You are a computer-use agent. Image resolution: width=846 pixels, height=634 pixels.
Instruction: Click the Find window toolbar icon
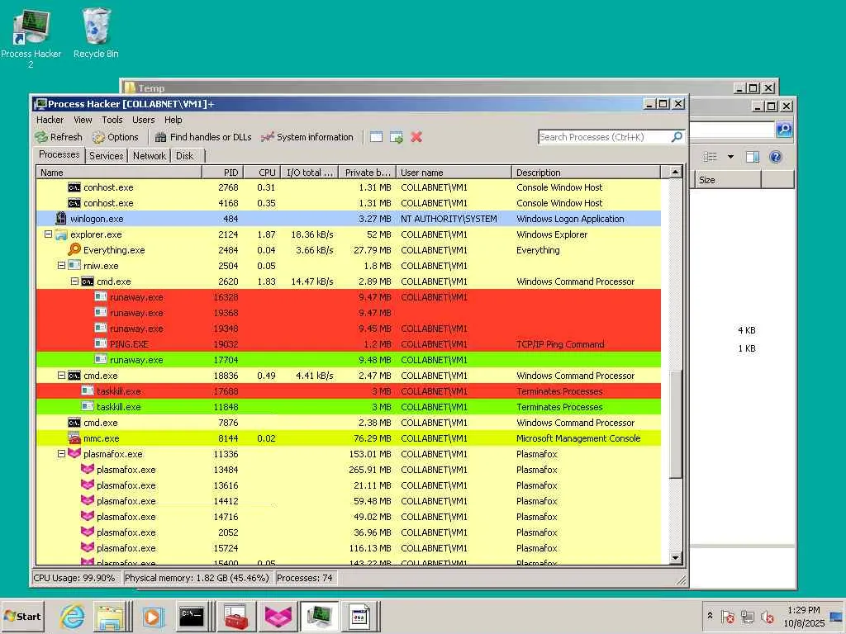point(376,137)
